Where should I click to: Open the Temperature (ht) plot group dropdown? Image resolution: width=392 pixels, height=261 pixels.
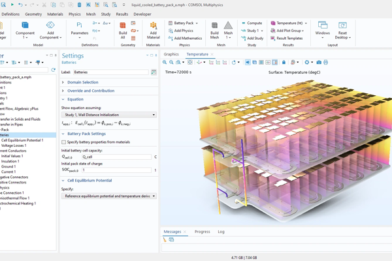(x=306, y=23)
